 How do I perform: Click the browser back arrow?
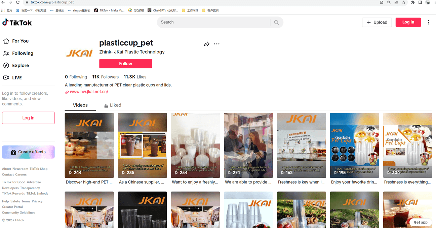[3, 2]
